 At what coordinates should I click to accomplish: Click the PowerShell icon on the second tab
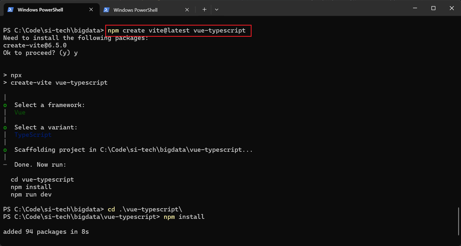[x=106, y=10]
